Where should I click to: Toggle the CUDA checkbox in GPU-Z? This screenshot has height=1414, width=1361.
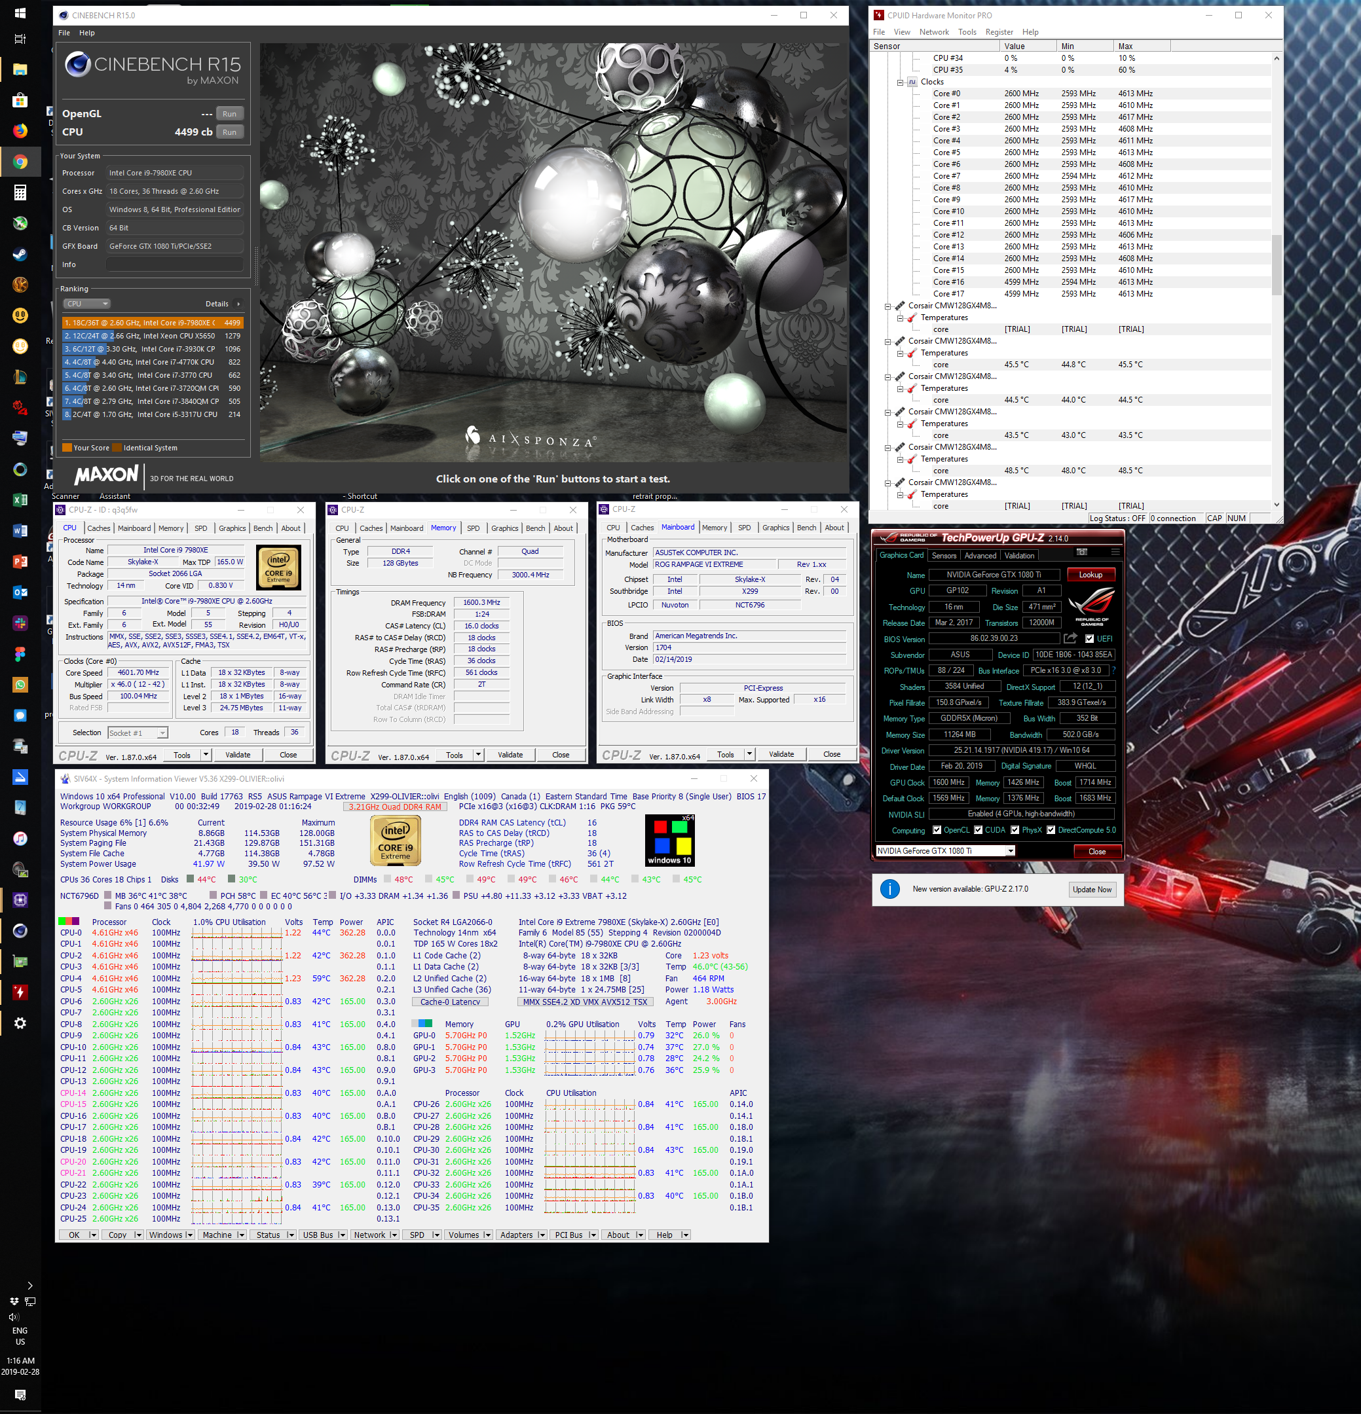tap(978, 830)
